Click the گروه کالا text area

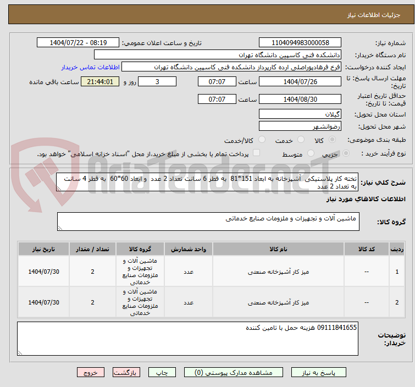click(208, 222)
